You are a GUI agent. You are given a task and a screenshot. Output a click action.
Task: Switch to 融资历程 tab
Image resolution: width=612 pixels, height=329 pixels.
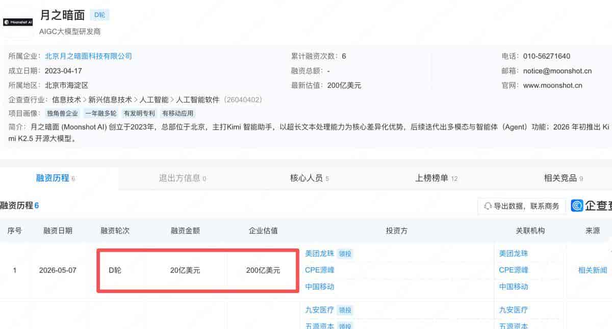click(56, 178)
